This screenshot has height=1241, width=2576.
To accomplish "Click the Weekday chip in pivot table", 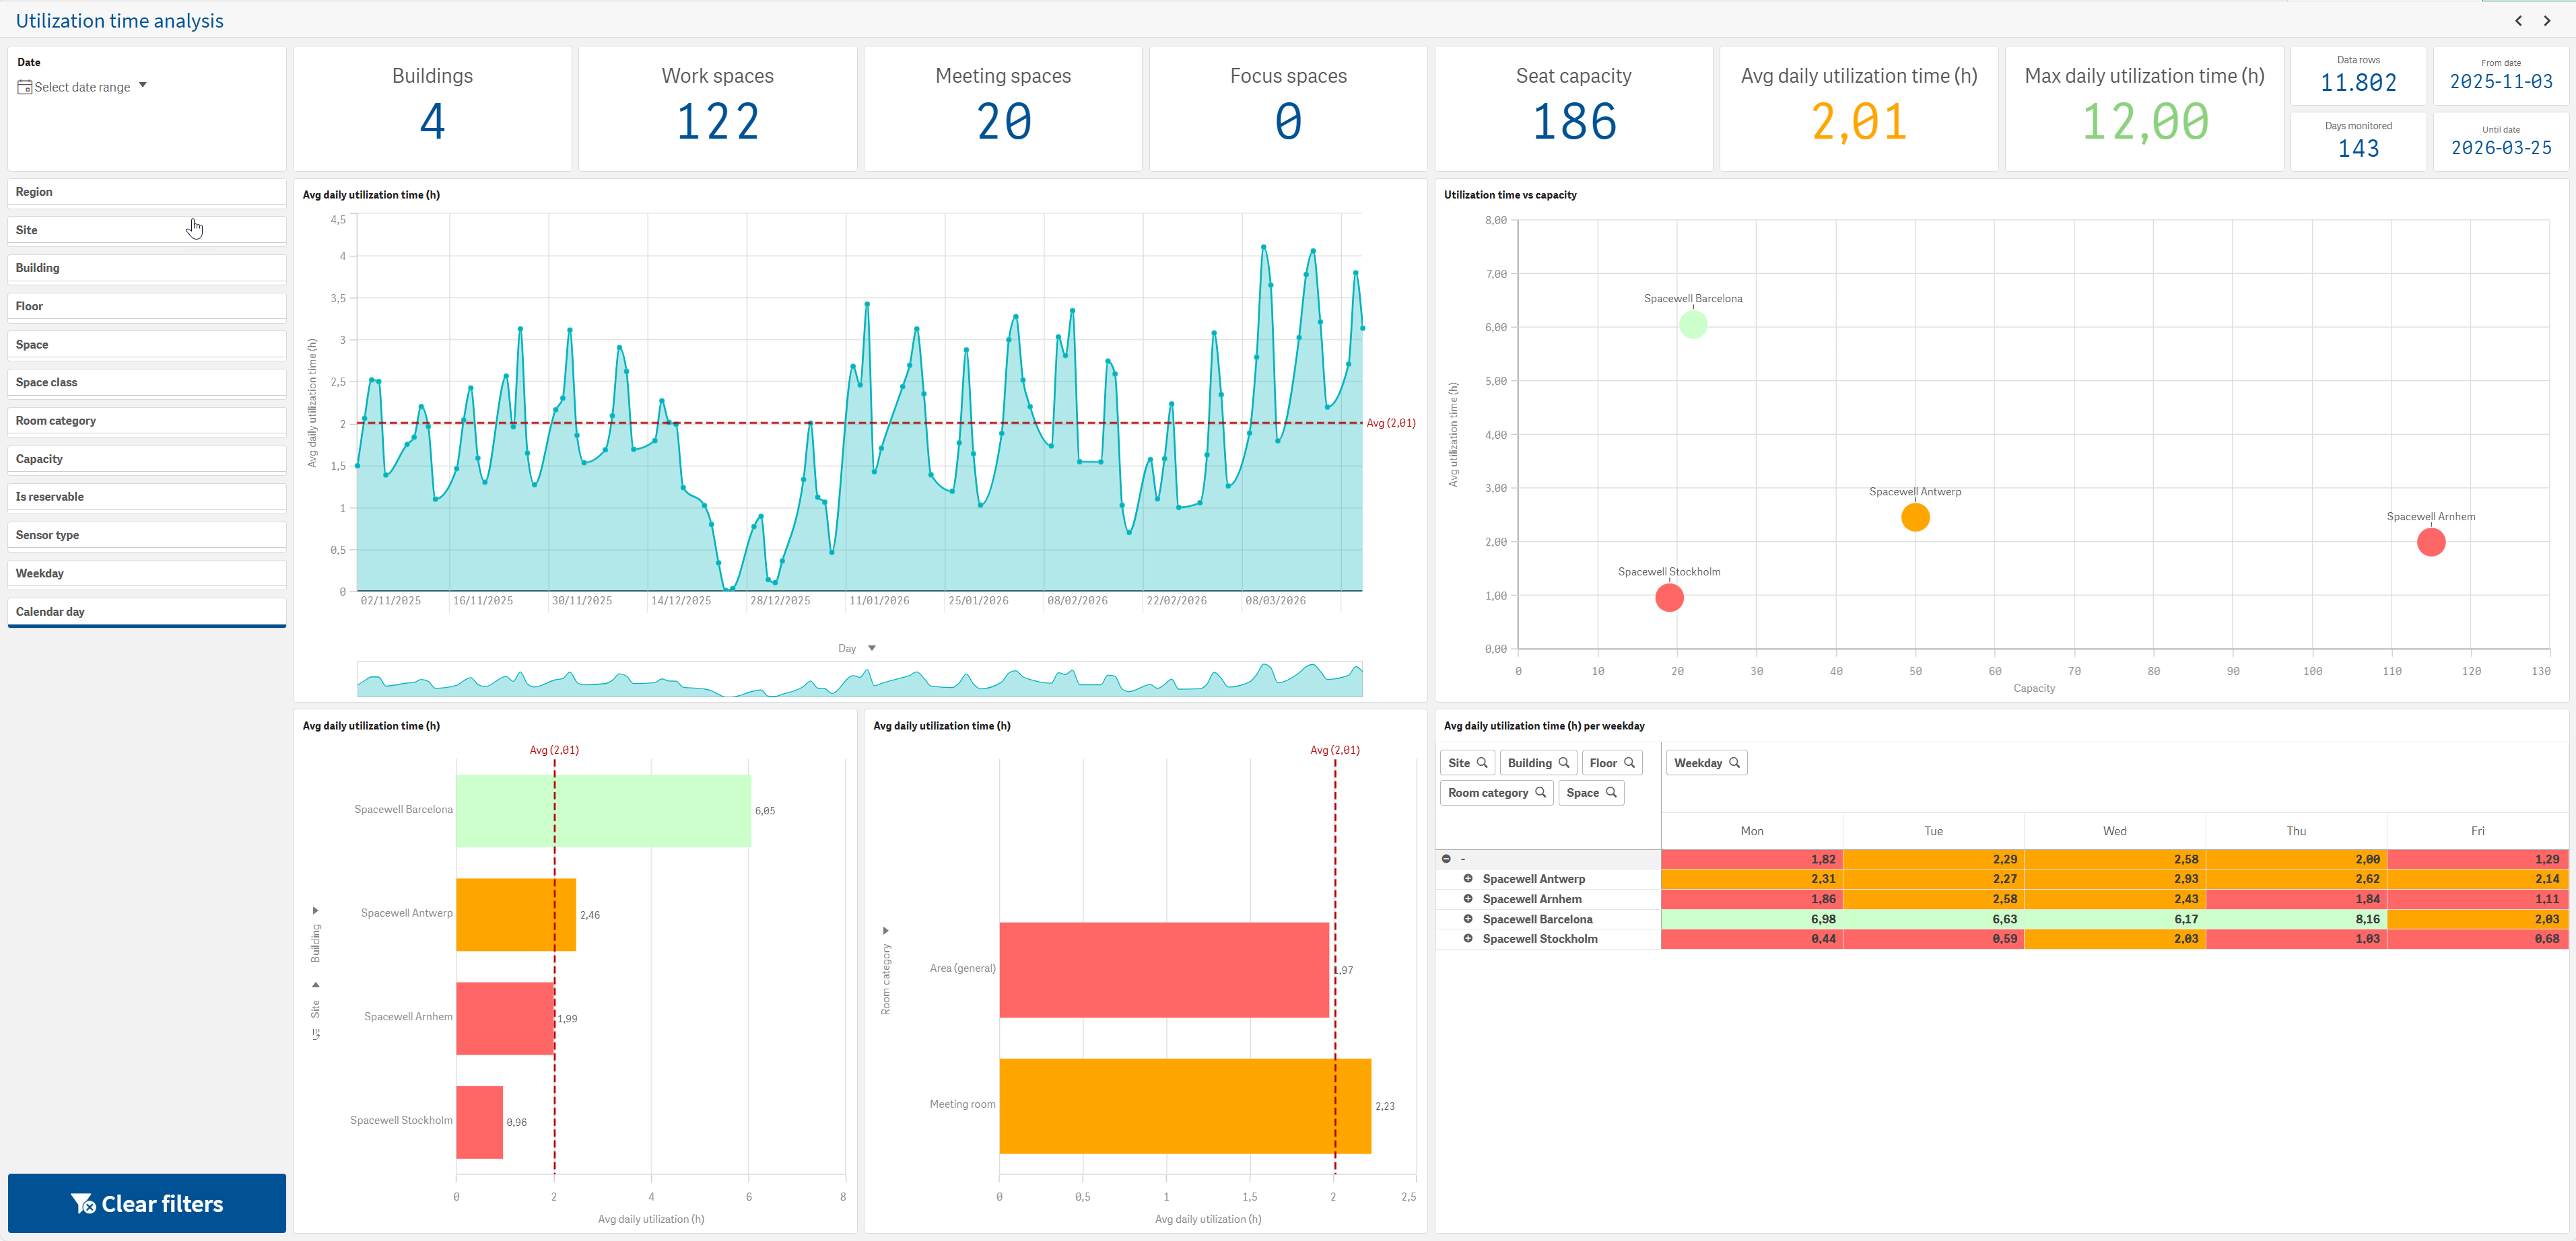I will [x=1706, y=763].
